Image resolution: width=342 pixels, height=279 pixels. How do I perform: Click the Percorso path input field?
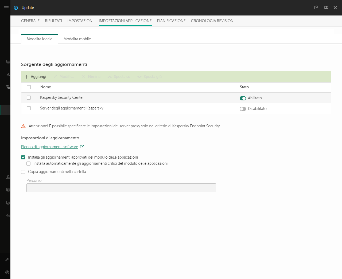coord(121,188)
